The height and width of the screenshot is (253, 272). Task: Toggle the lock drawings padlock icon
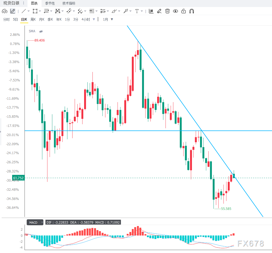pyautogui.click(x=184, y=11)
